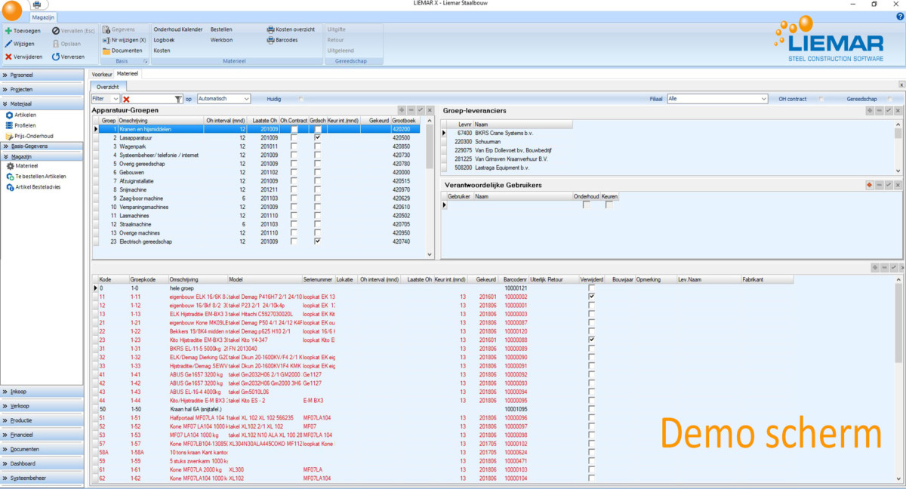The image size is (906, 489).
Task: Click the Omschrijving column header in Apparatuur-Groepen
Action: pos(161,121)
